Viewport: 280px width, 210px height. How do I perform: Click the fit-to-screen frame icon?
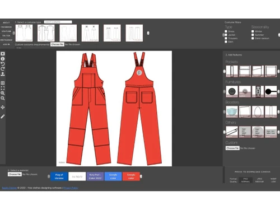pos(3,88)
